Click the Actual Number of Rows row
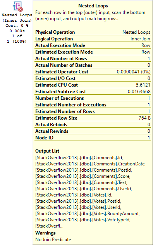Image resolution: width=153 pixels, height=245 pixels. point(93,59)
